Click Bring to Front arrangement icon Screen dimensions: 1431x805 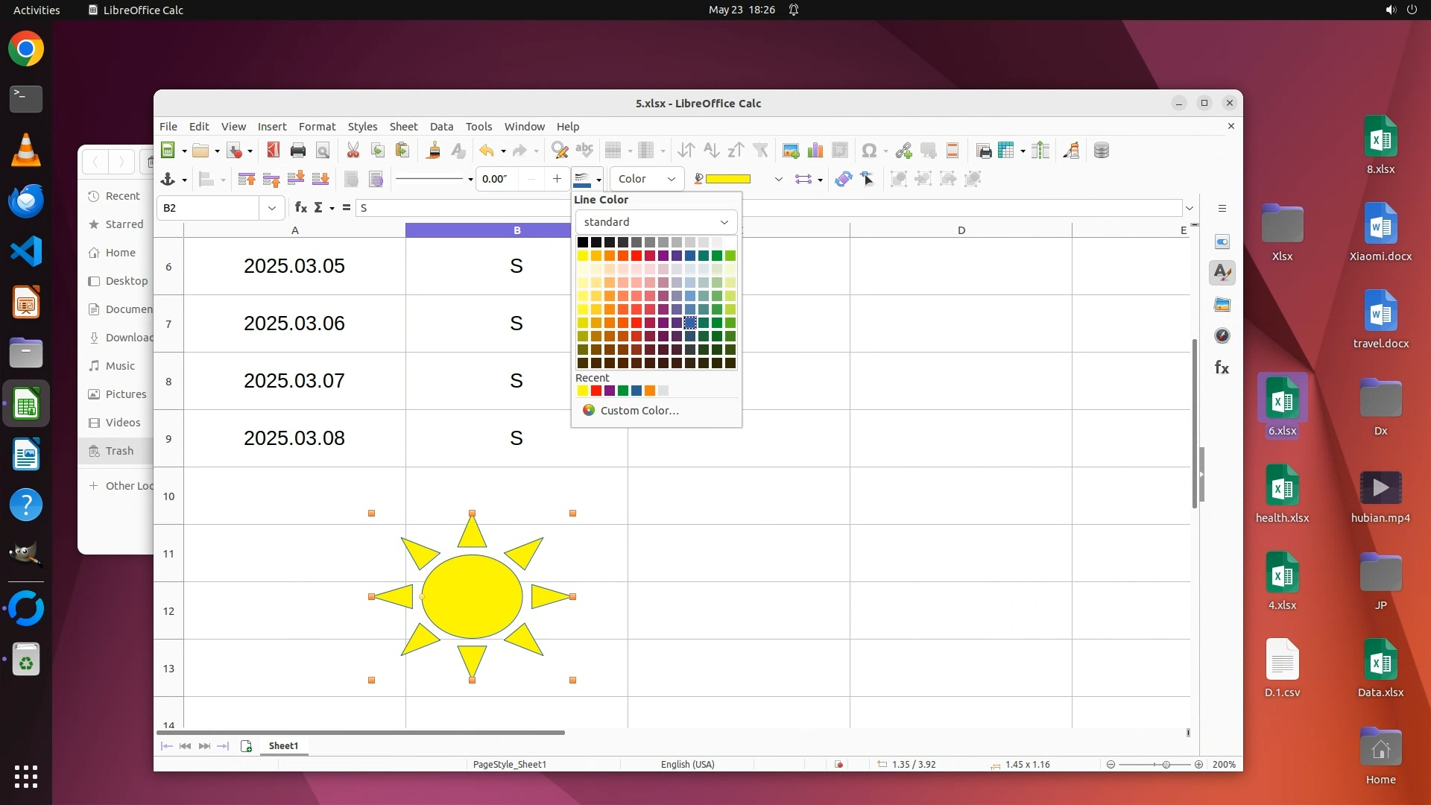[247, 179]
